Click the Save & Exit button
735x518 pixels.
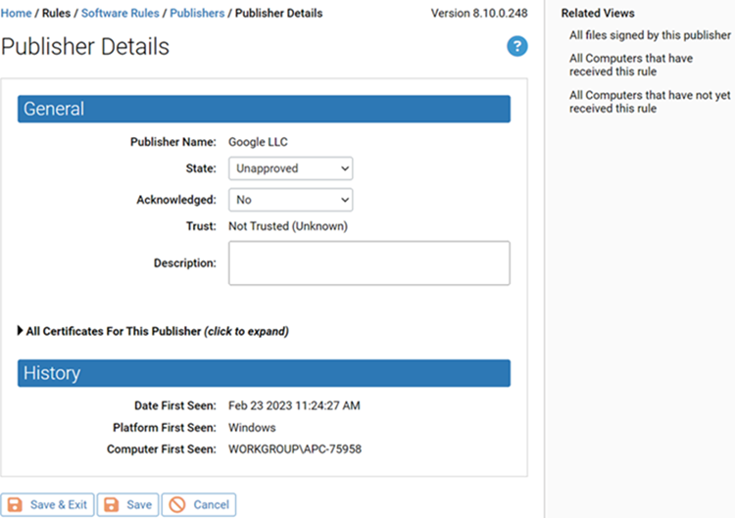(x=47, y=505)
